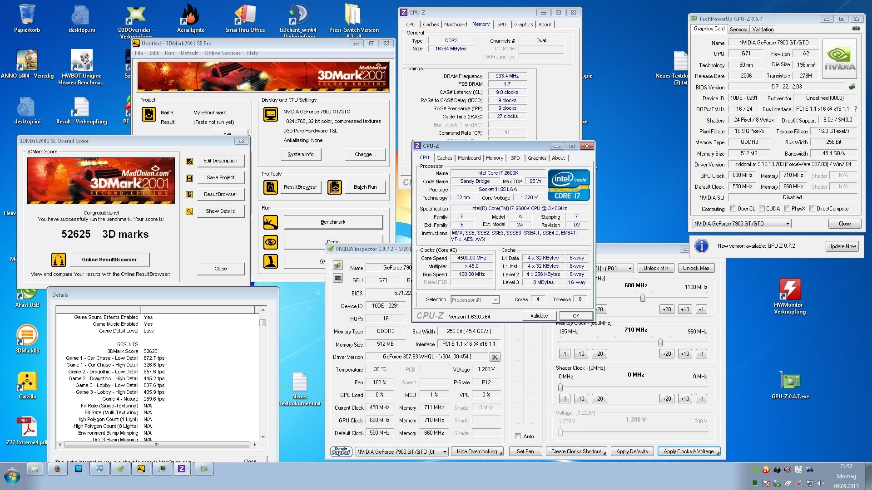Open the Apply Clocks & Voltage dropdown button
Viewport: 872px width, 490px height.
coord(689,451)
